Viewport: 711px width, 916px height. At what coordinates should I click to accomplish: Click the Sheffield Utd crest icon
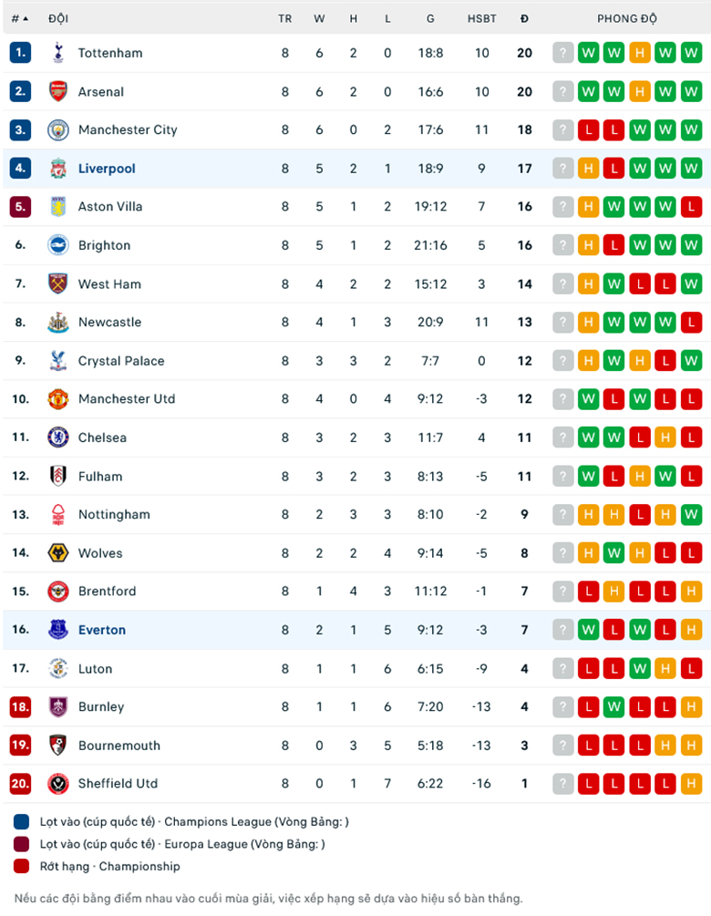click(58, 783)
